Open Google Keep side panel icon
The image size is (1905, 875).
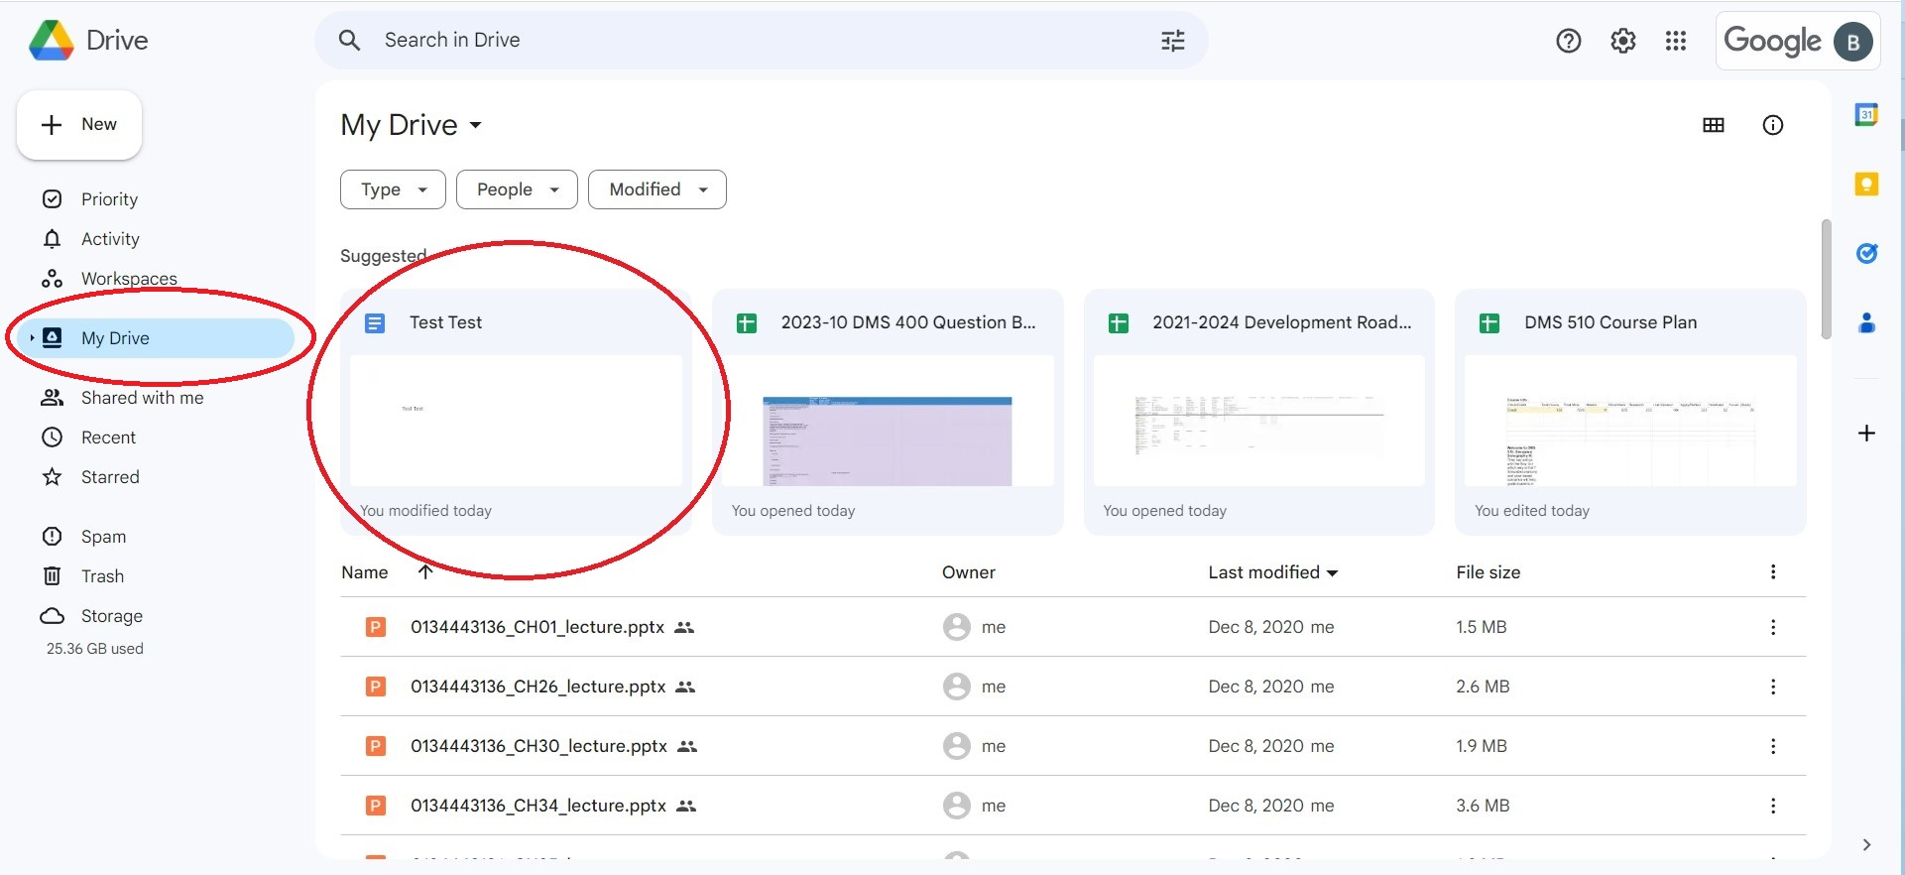coord(1866,185)
